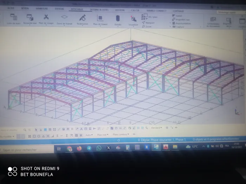Click the Rendu icon in the ribbon
Viewport: 246px width, 184px height.
[x=118, y=18]
